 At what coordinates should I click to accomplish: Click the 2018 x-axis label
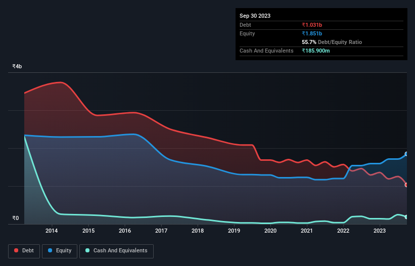coord(198,231)
